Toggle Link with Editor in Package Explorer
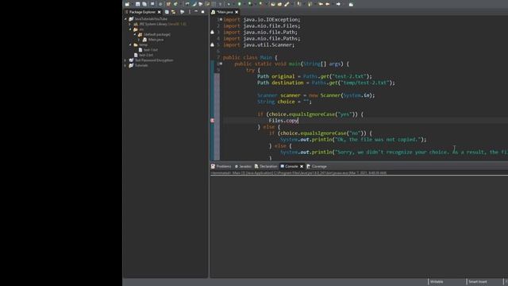The height and width of the screenshot is (286, 508). click(x=174, y=12)
